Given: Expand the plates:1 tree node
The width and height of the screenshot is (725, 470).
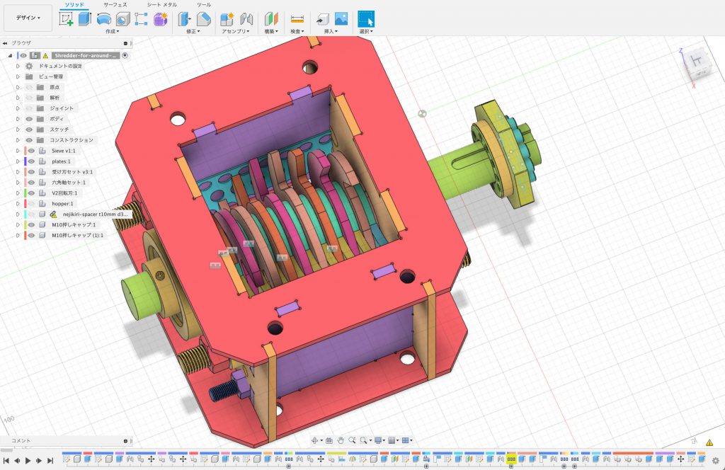Looking at the screenshot, I should tap(18, 161).
